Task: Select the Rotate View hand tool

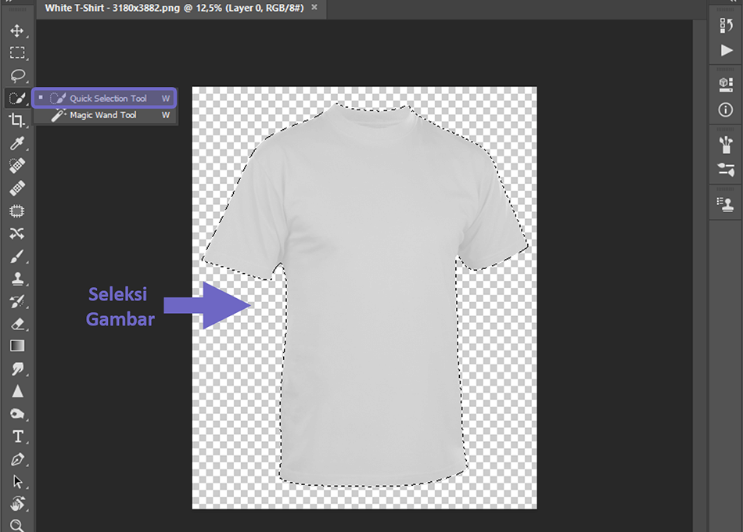Action: point(17,504)
